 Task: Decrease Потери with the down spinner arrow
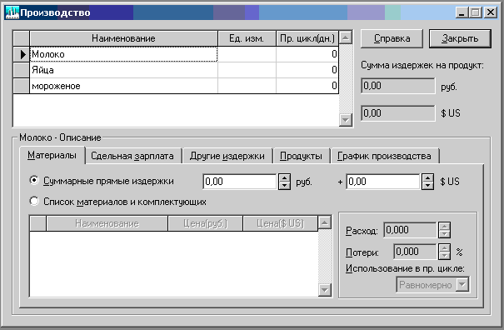coord(444,255)
